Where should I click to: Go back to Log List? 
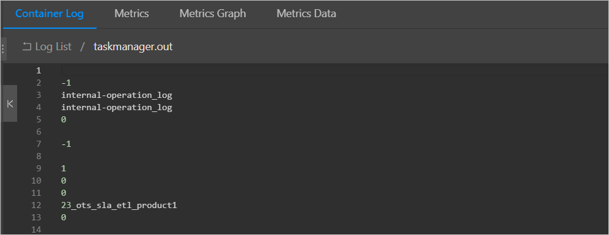click(x=53, y=47)
